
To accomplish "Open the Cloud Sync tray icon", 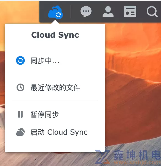I will pos(55,12).
